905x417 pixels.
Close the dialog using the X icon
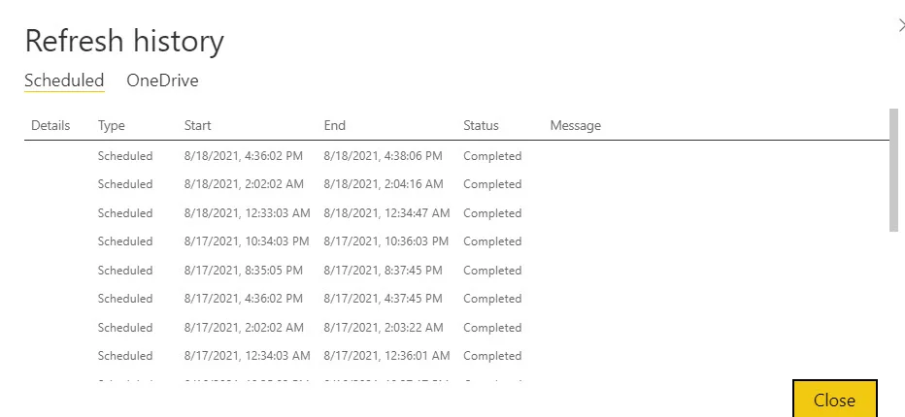[x=900, y=26]
